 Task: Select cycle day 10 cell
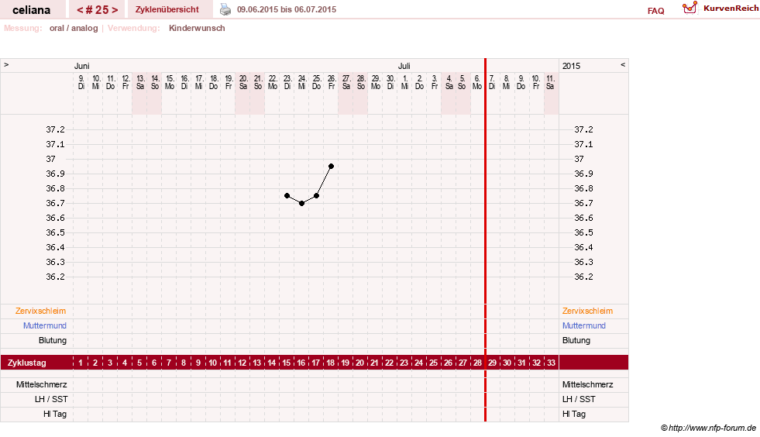pyautogui.click(x=213, y=363)
